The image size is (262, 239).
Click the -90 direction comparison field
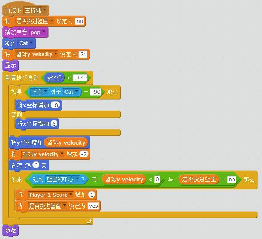click(96, 92)
